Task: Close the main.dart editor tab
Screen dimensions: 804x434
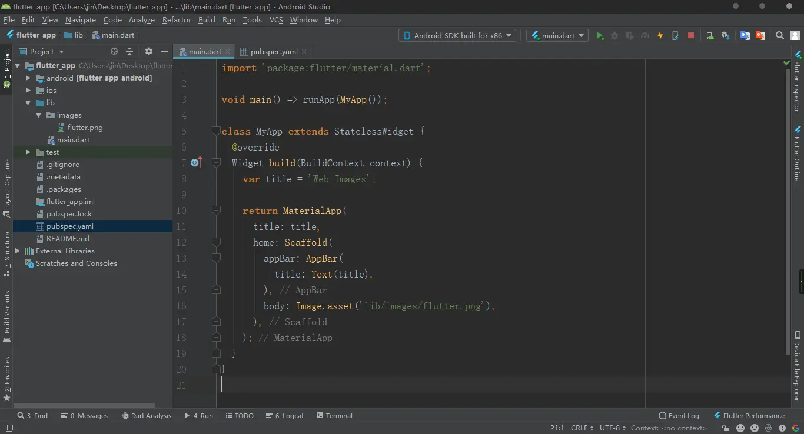Action: click(227, 52)
